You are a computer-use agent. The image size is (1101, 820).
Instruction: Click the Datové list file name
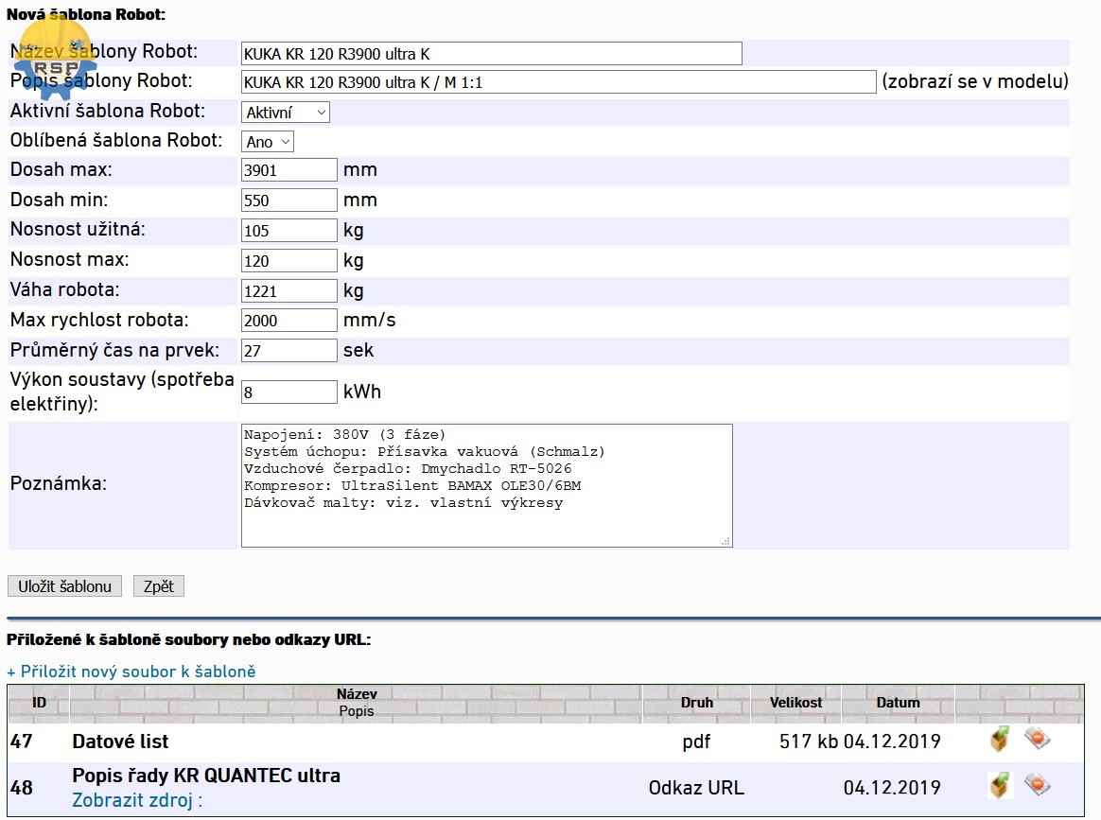click(120, 741)
